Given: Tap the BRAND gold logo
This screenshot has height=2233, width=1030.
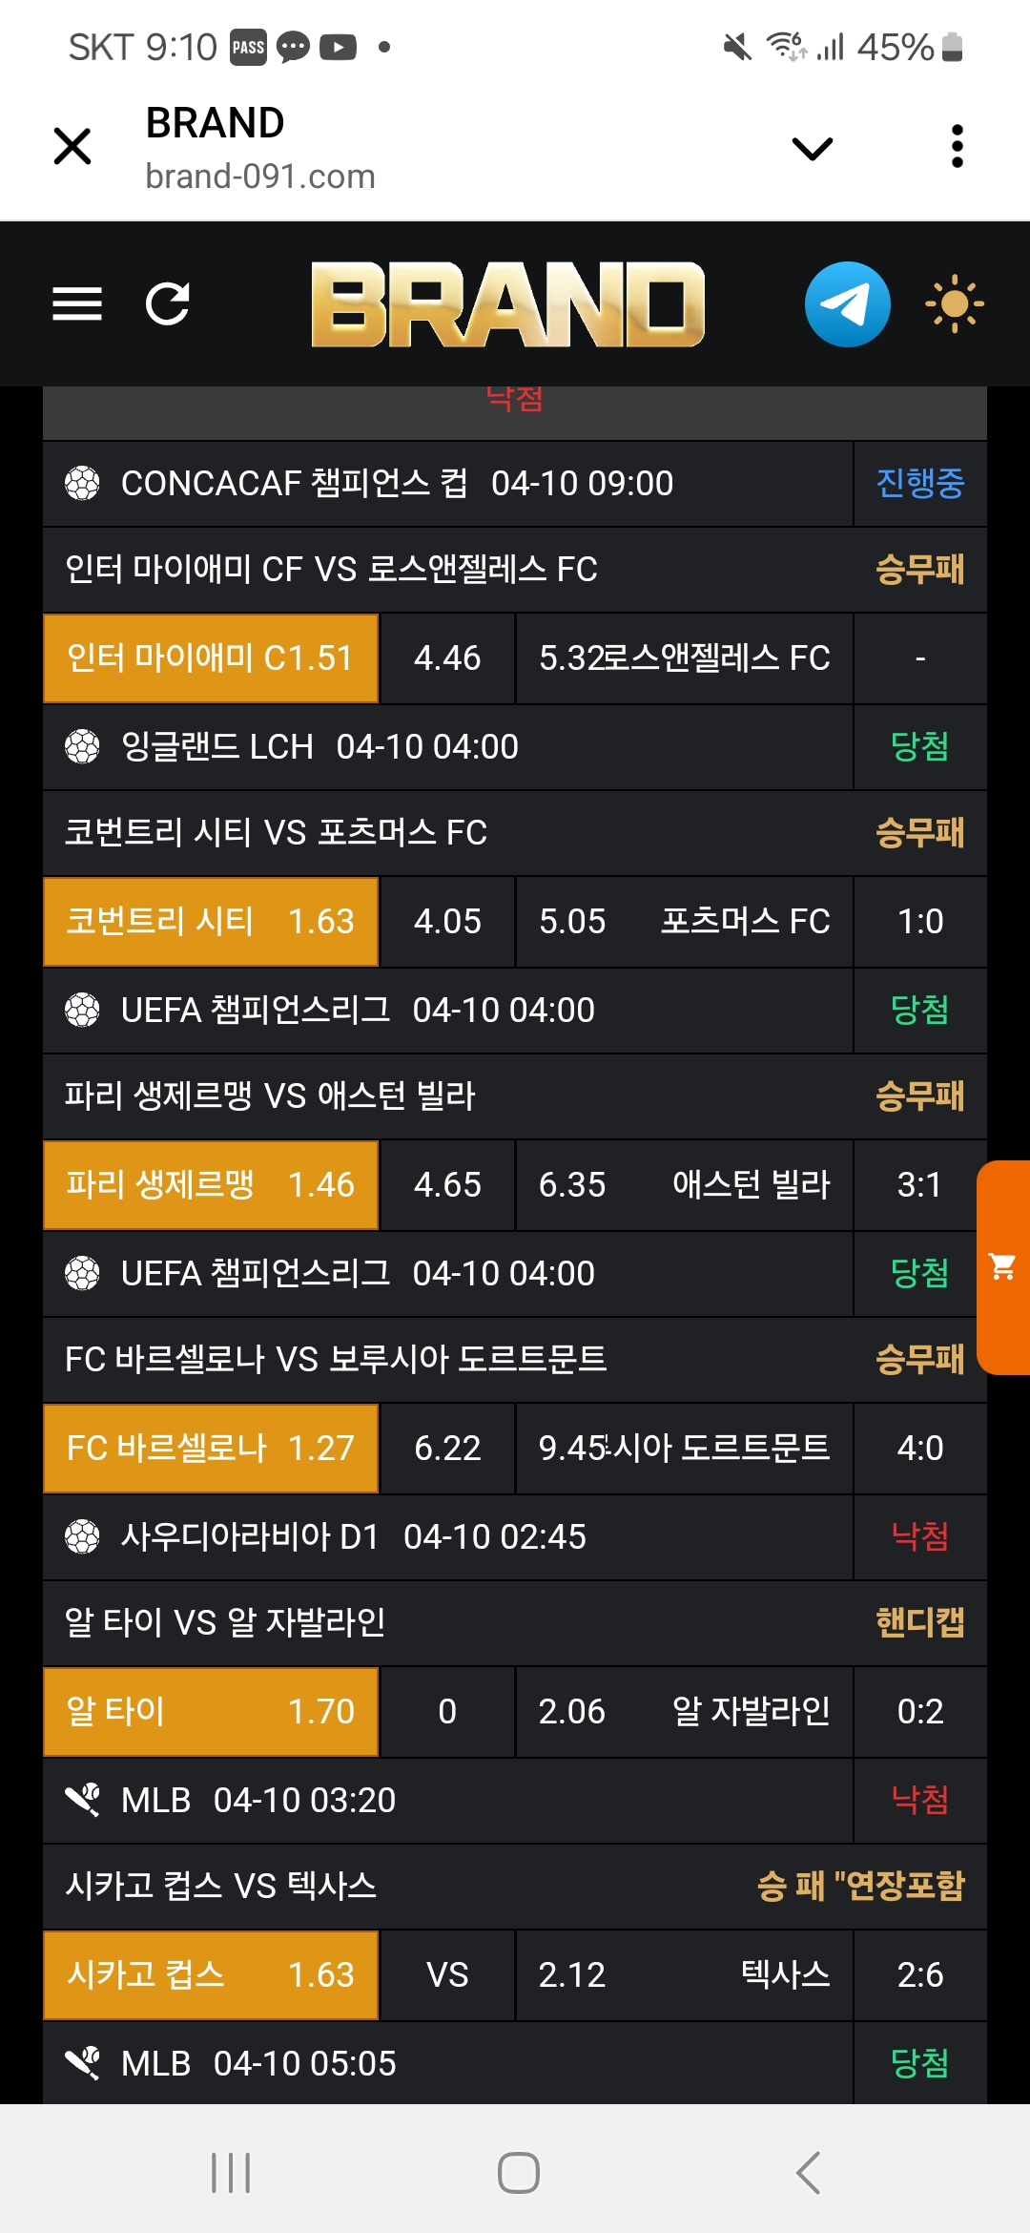Looking at the screenshot, I should click(507, 304).
